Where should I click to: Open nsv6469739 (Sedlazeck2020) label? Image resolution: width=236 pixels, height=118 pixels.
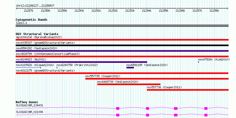[x=118, y=82]
